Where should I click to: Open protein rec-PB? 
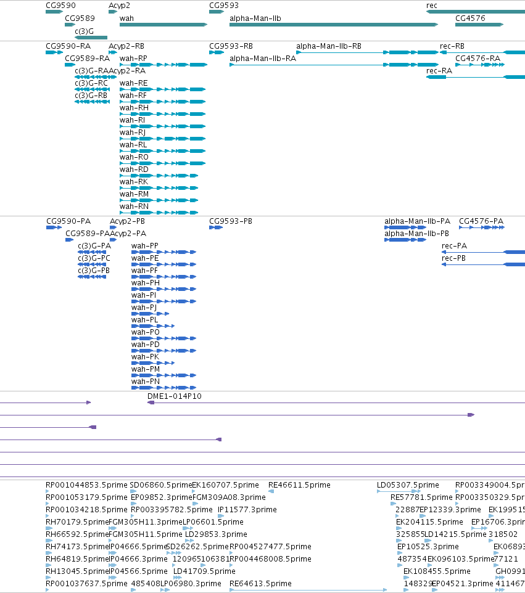[x=454, y=258]
